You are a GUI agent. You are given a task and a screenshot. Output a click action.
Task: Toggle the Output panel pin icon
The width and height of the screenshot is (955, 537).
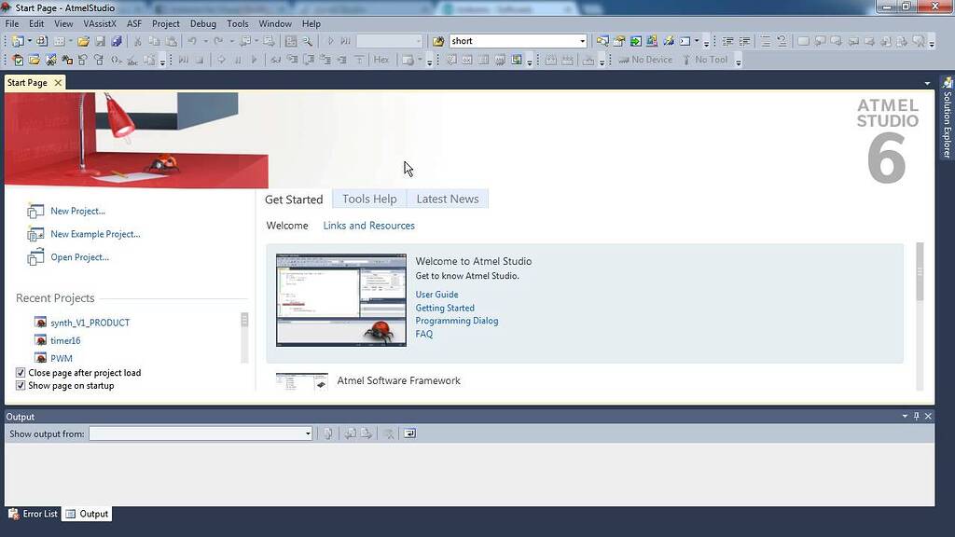pyautogui.click(x=915, y=417)
